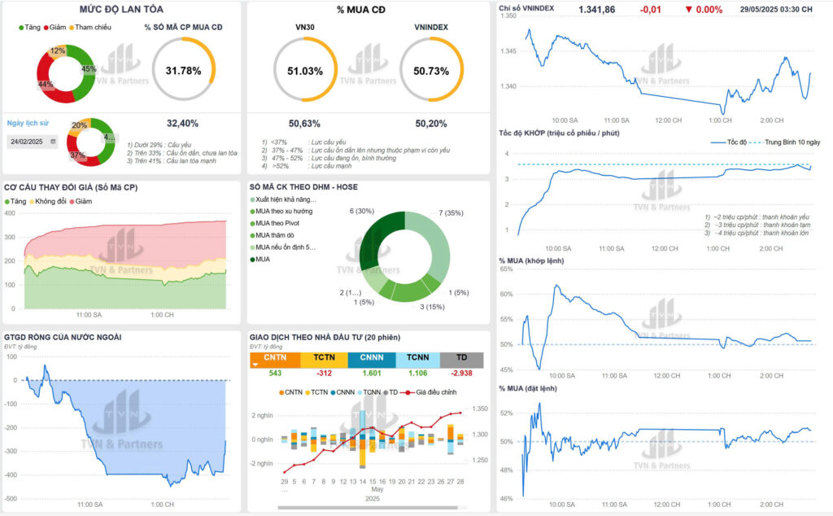Click the dark green MUA legend marker
This screenshot has width=833, height=516.
click(x=252, y=260)
